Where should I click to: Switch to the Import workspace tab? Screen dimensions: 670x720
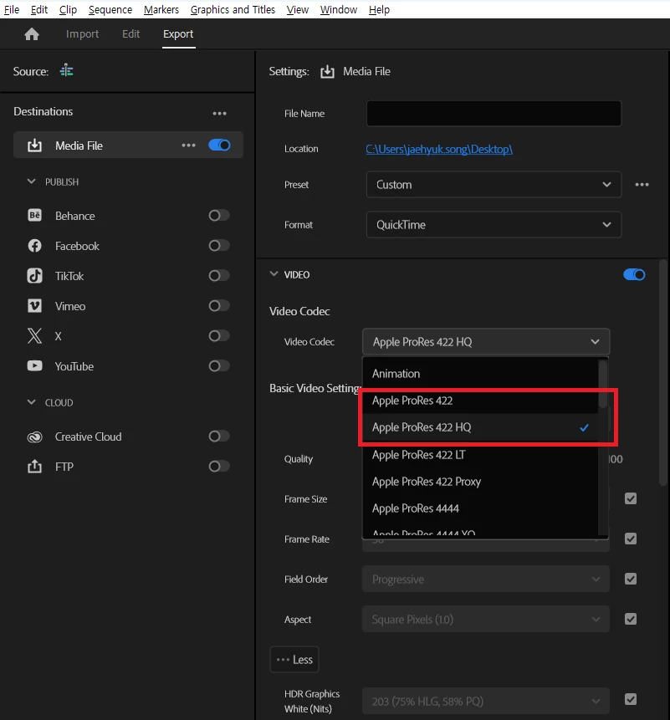82,34
